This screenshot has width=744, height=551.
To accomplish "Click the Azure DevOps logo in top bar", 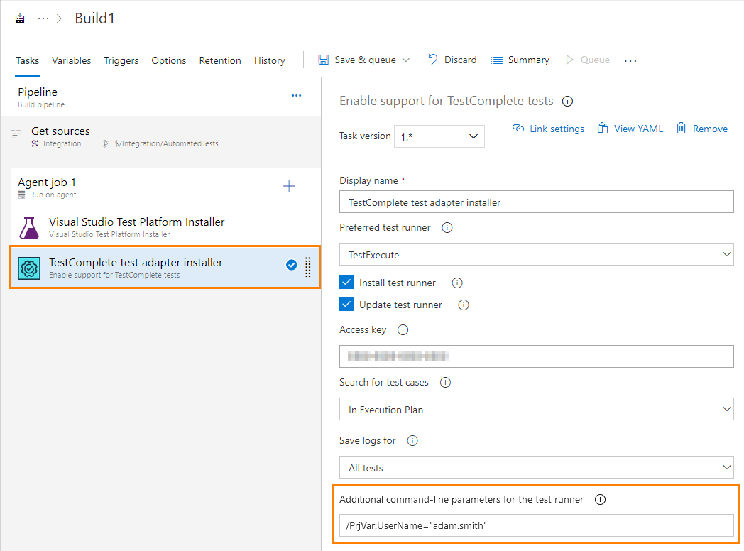I will point(19,17).
